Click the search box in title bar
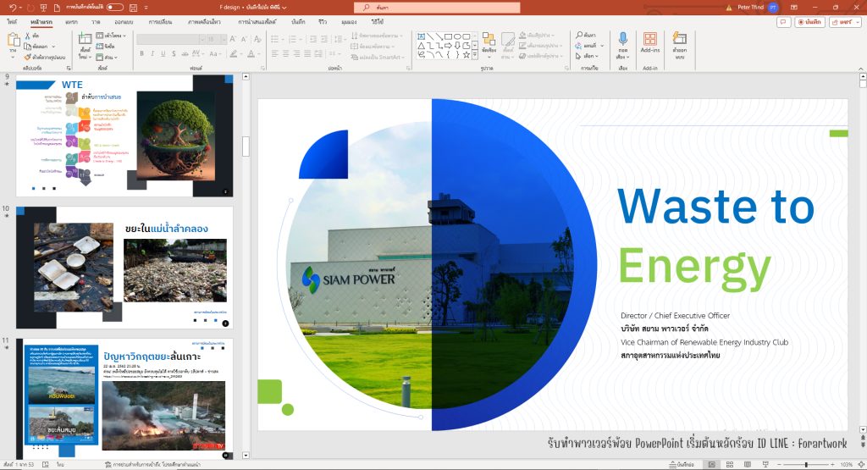867x470 pixels. pos(437,7)
